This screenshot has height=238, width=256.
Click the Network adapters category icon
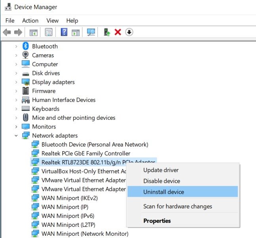[x=26, y=136]
